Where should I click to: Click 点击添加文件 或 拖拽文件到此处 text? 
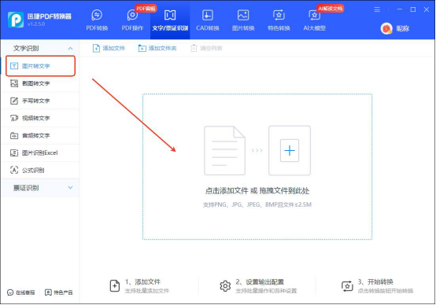point(257,191)
